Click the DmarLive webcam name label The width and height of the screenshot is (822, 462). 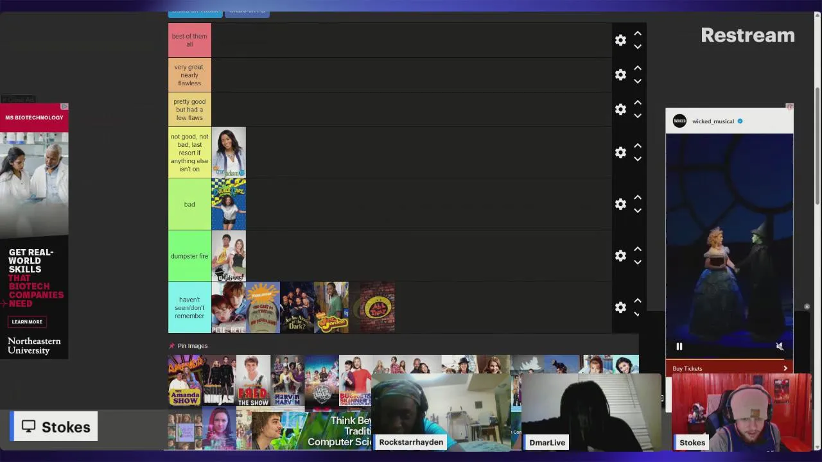pos(547,442)
